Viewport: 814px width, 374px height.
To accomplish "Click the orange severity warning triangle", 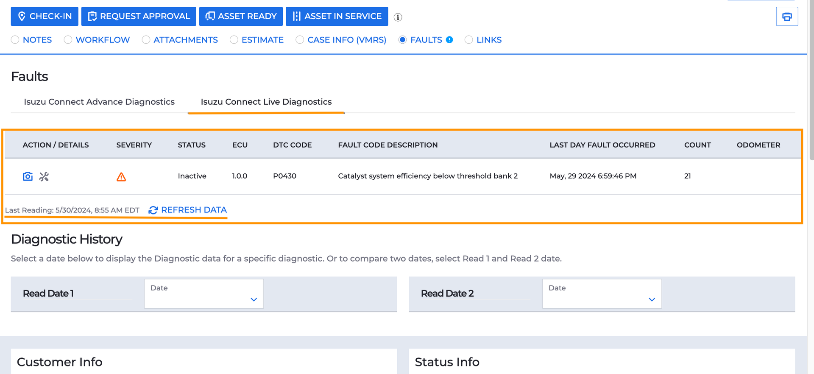I will click(121, 177).
